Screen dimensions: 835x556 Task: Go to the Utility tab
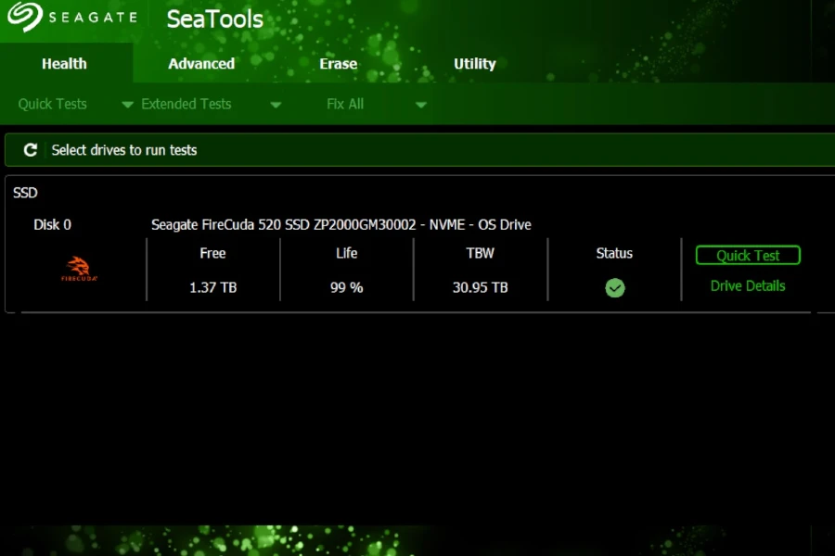pyautogui.click(x=474, y=64)
